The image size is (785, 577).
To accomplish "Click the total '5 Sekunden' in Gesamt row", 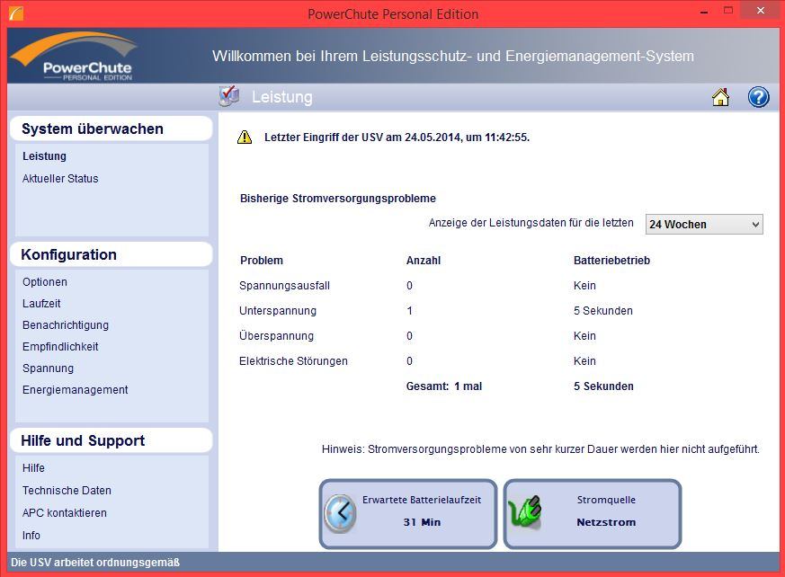I will click(x=603, y=386).
